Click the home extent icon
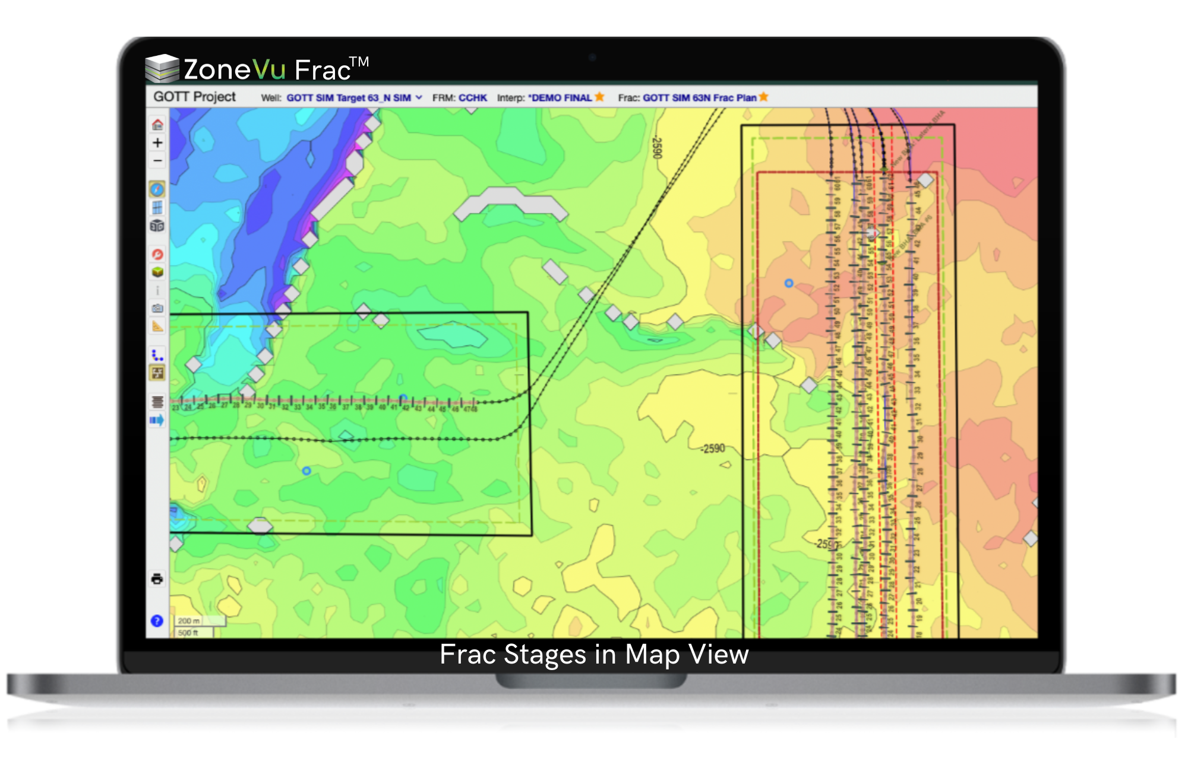 pyautogui.click(x=157, y=125)
